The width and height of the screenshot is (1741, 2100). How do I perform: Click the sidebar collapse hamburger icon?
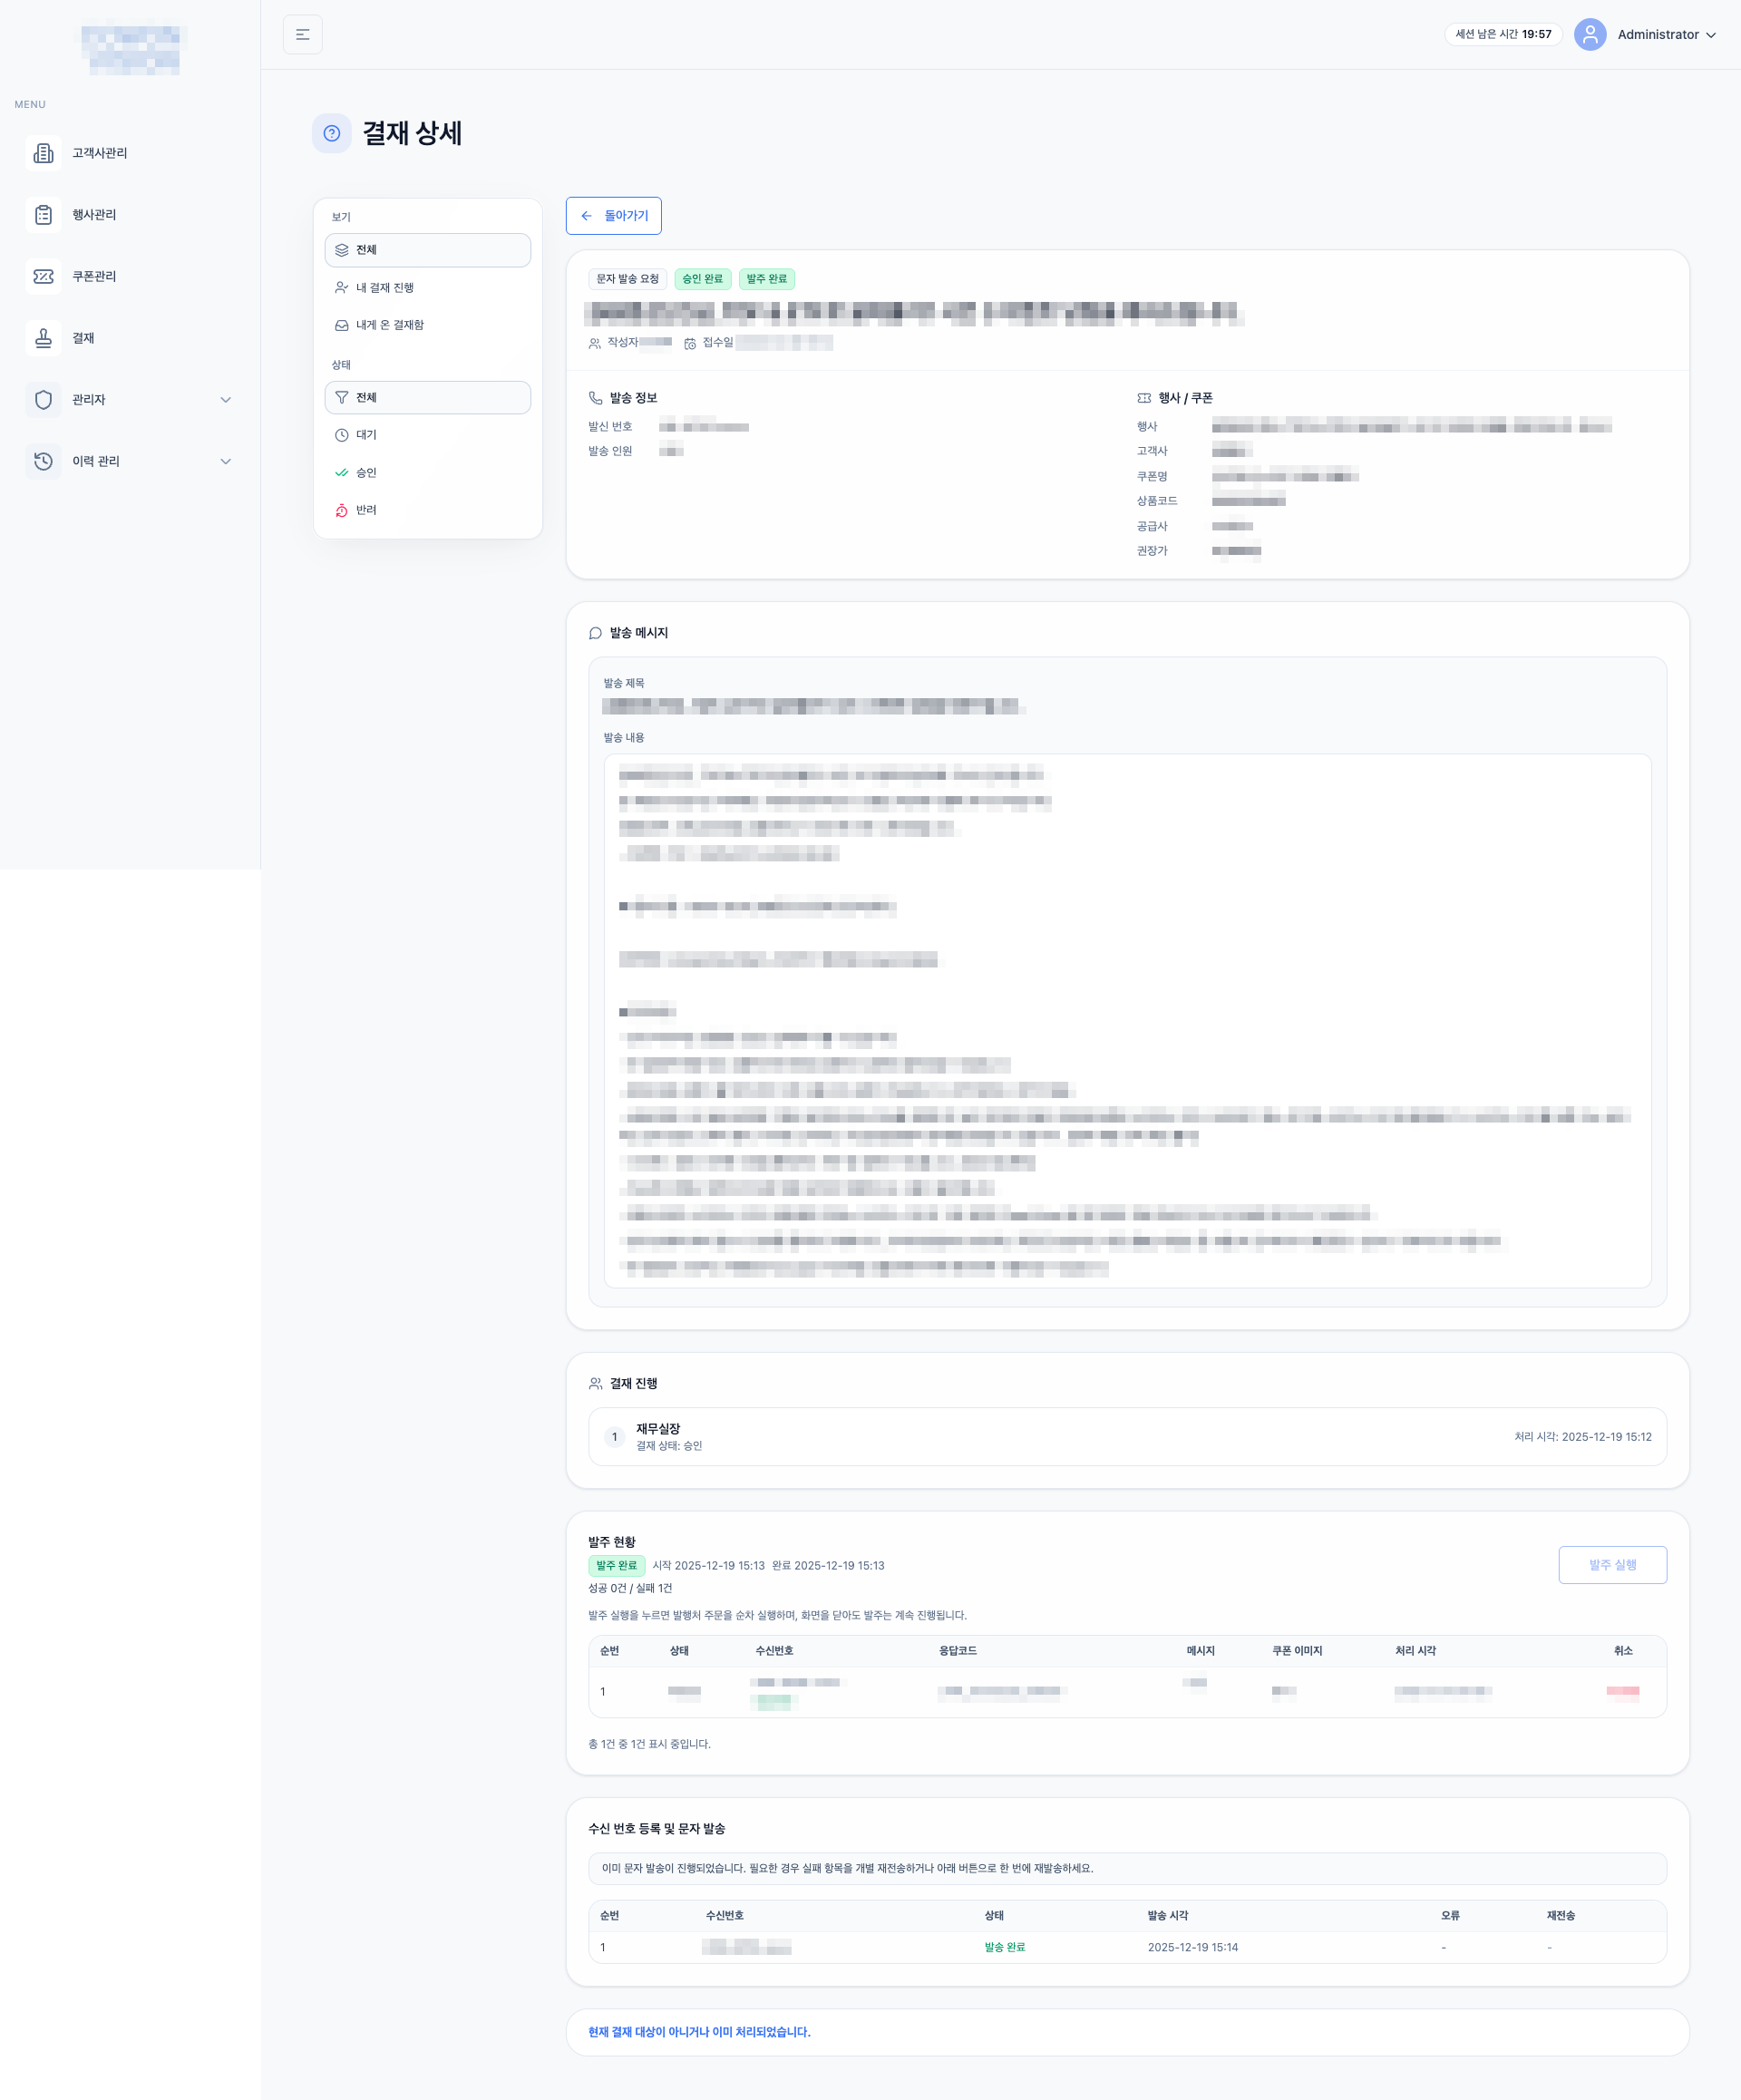302,35
